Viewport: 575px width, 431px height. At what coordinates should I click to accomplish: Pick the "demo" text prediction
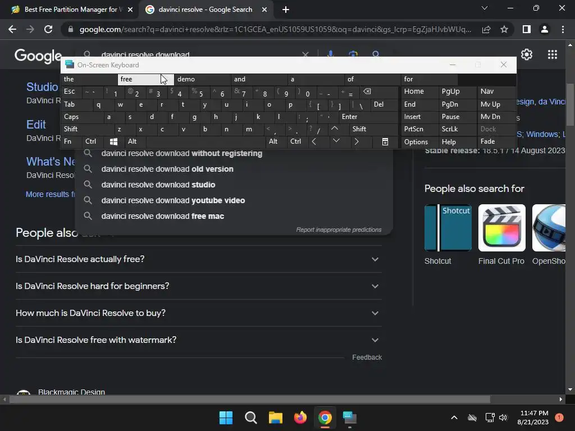pyautogui.click(x=202, y=79)
